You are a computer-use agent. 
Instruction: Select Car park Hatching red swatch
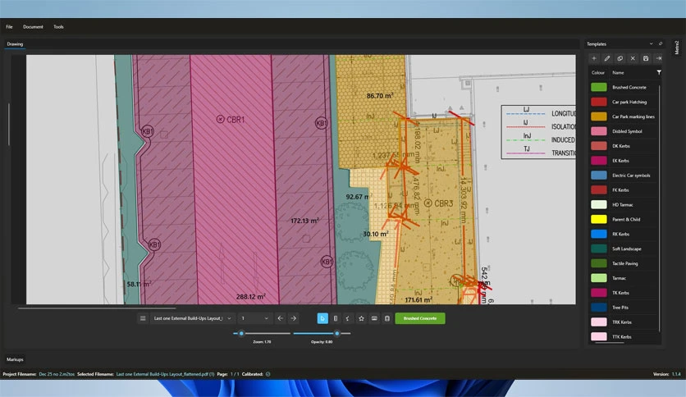(x=598, y=102)
